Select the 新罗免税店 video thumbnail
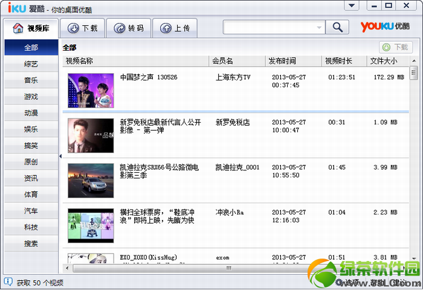The image size is (423, 296). (91, 135)
